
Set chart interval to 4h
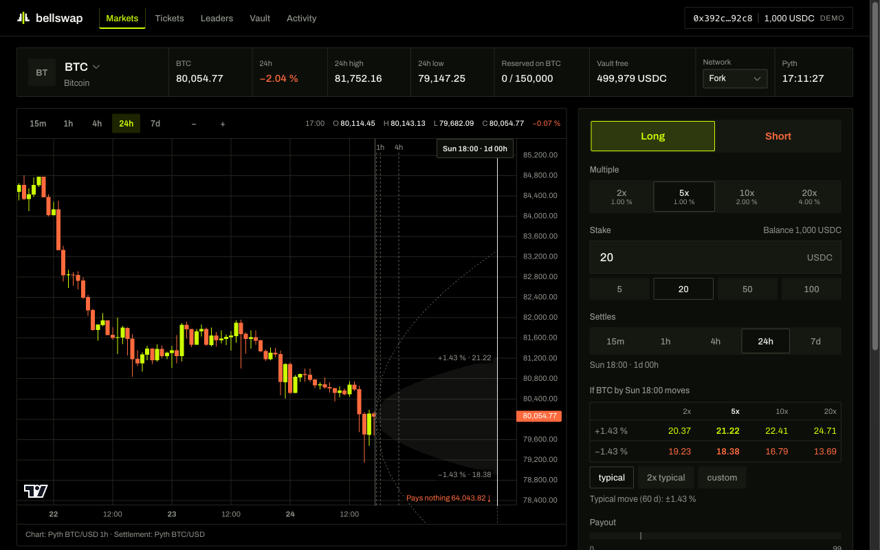click(x=97, y=124)
